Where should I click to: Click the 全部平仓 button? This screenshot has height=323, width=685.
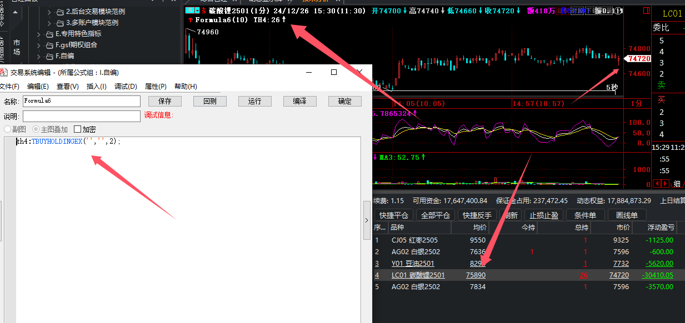pyautogui.click(x=436, y=215)
